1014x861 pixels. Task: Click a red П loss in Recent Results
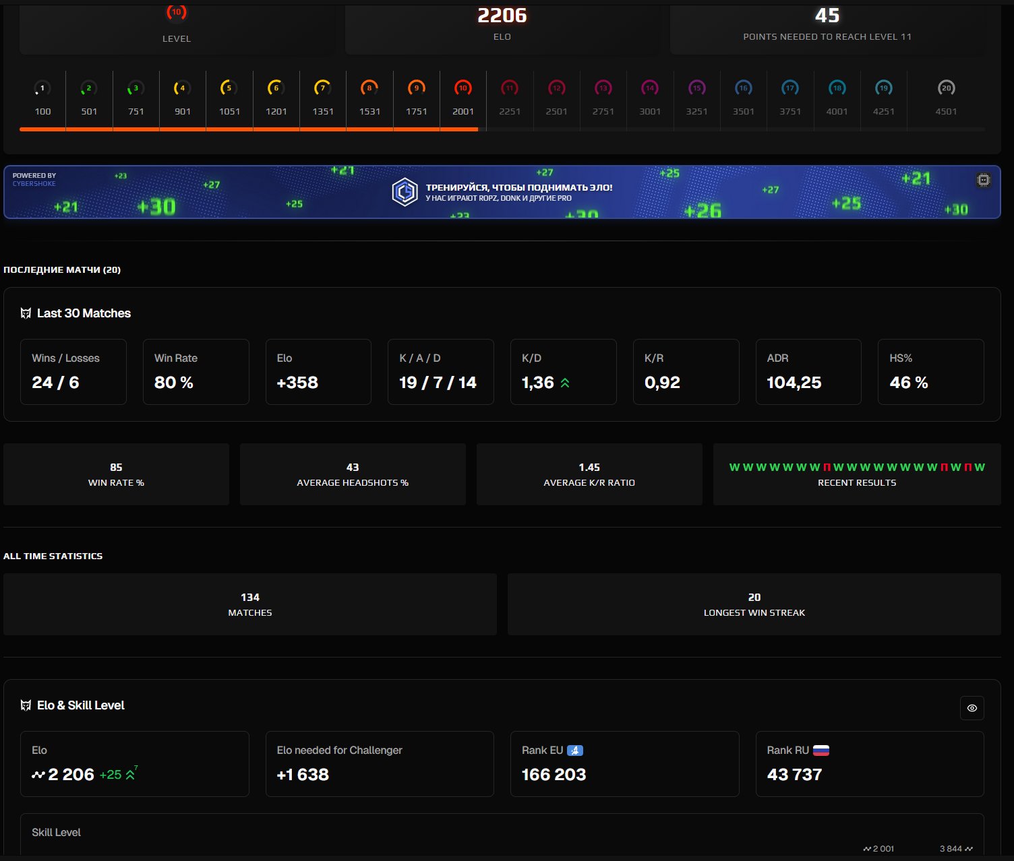point(828,466)
